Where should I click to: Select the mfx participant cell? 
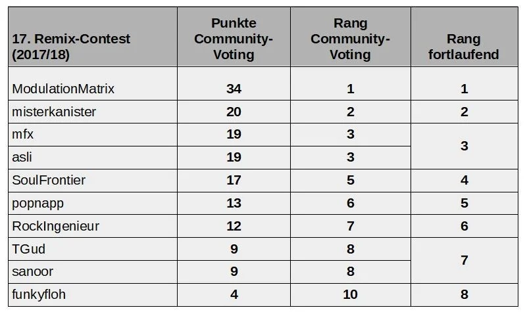93,135
